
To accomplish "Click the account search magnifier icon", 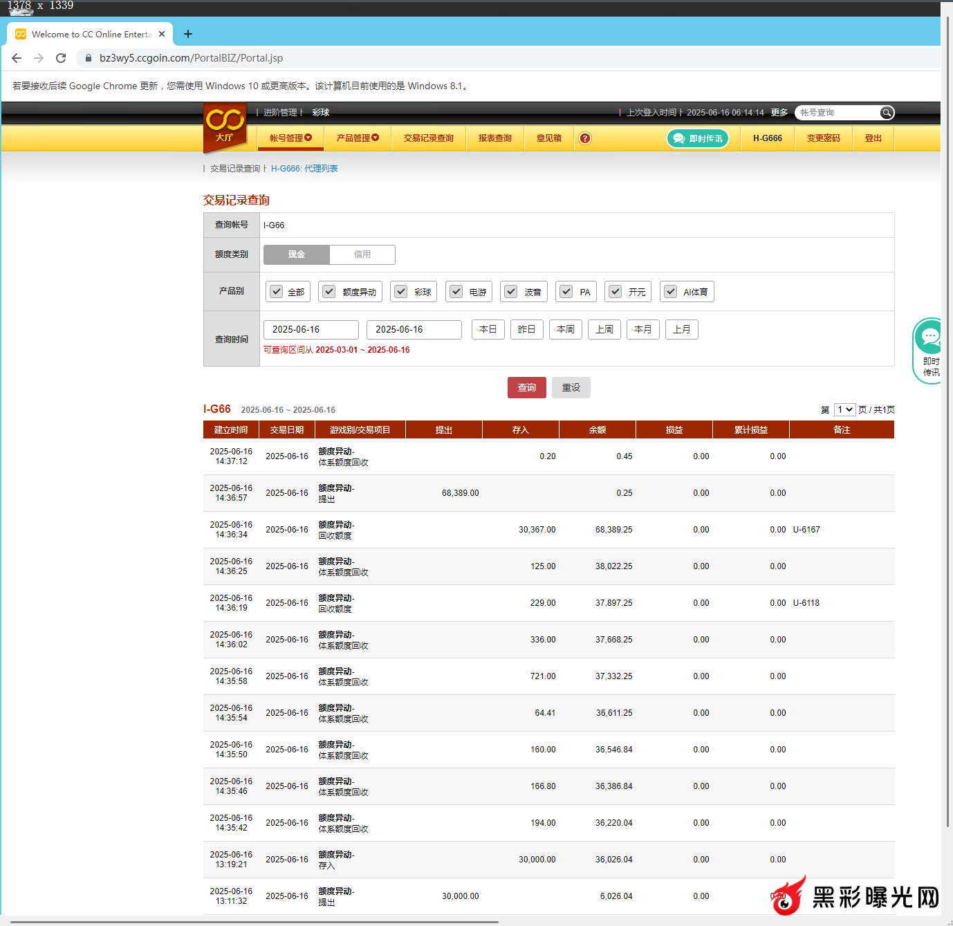I will pyautogui.click(x=886, y=113).
